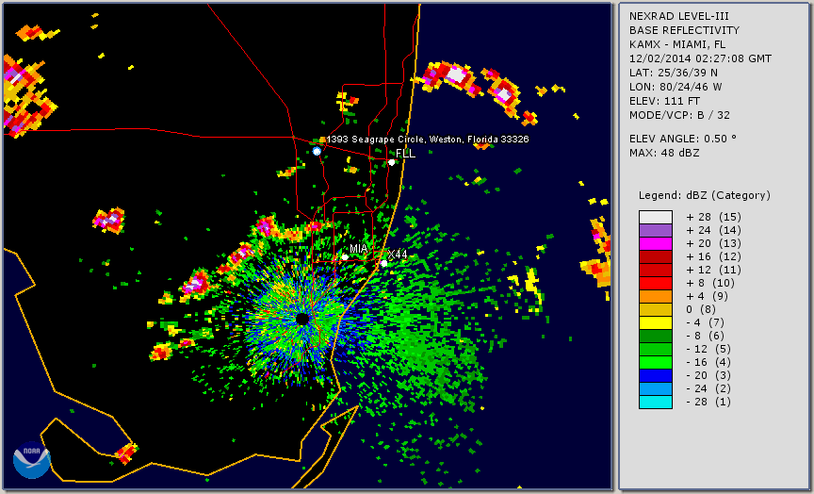Select the +24 (14) purple legend swatch

[x=656, y=231]
